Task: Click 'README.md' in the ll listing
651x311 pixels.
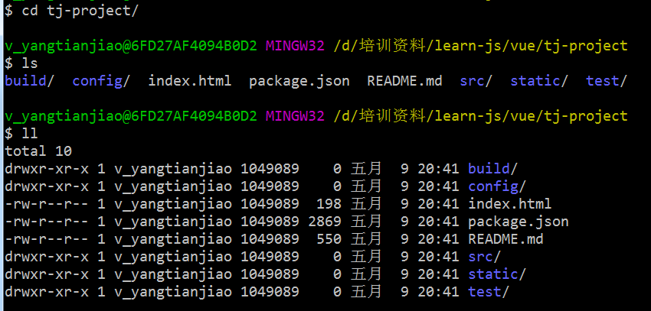Action: coord(505,239)
